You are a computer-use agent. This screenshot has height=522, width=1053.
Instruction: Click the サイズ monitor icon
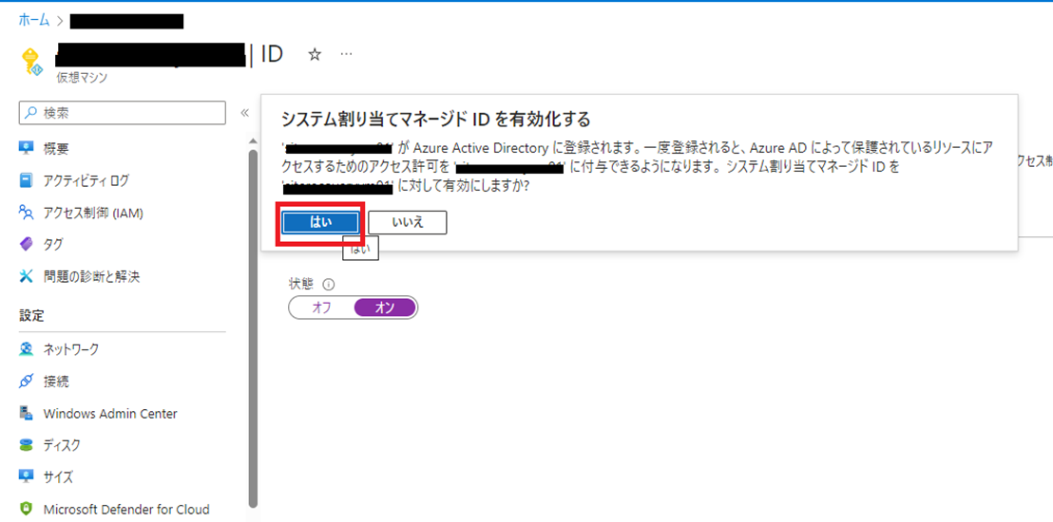pos(27,476)
